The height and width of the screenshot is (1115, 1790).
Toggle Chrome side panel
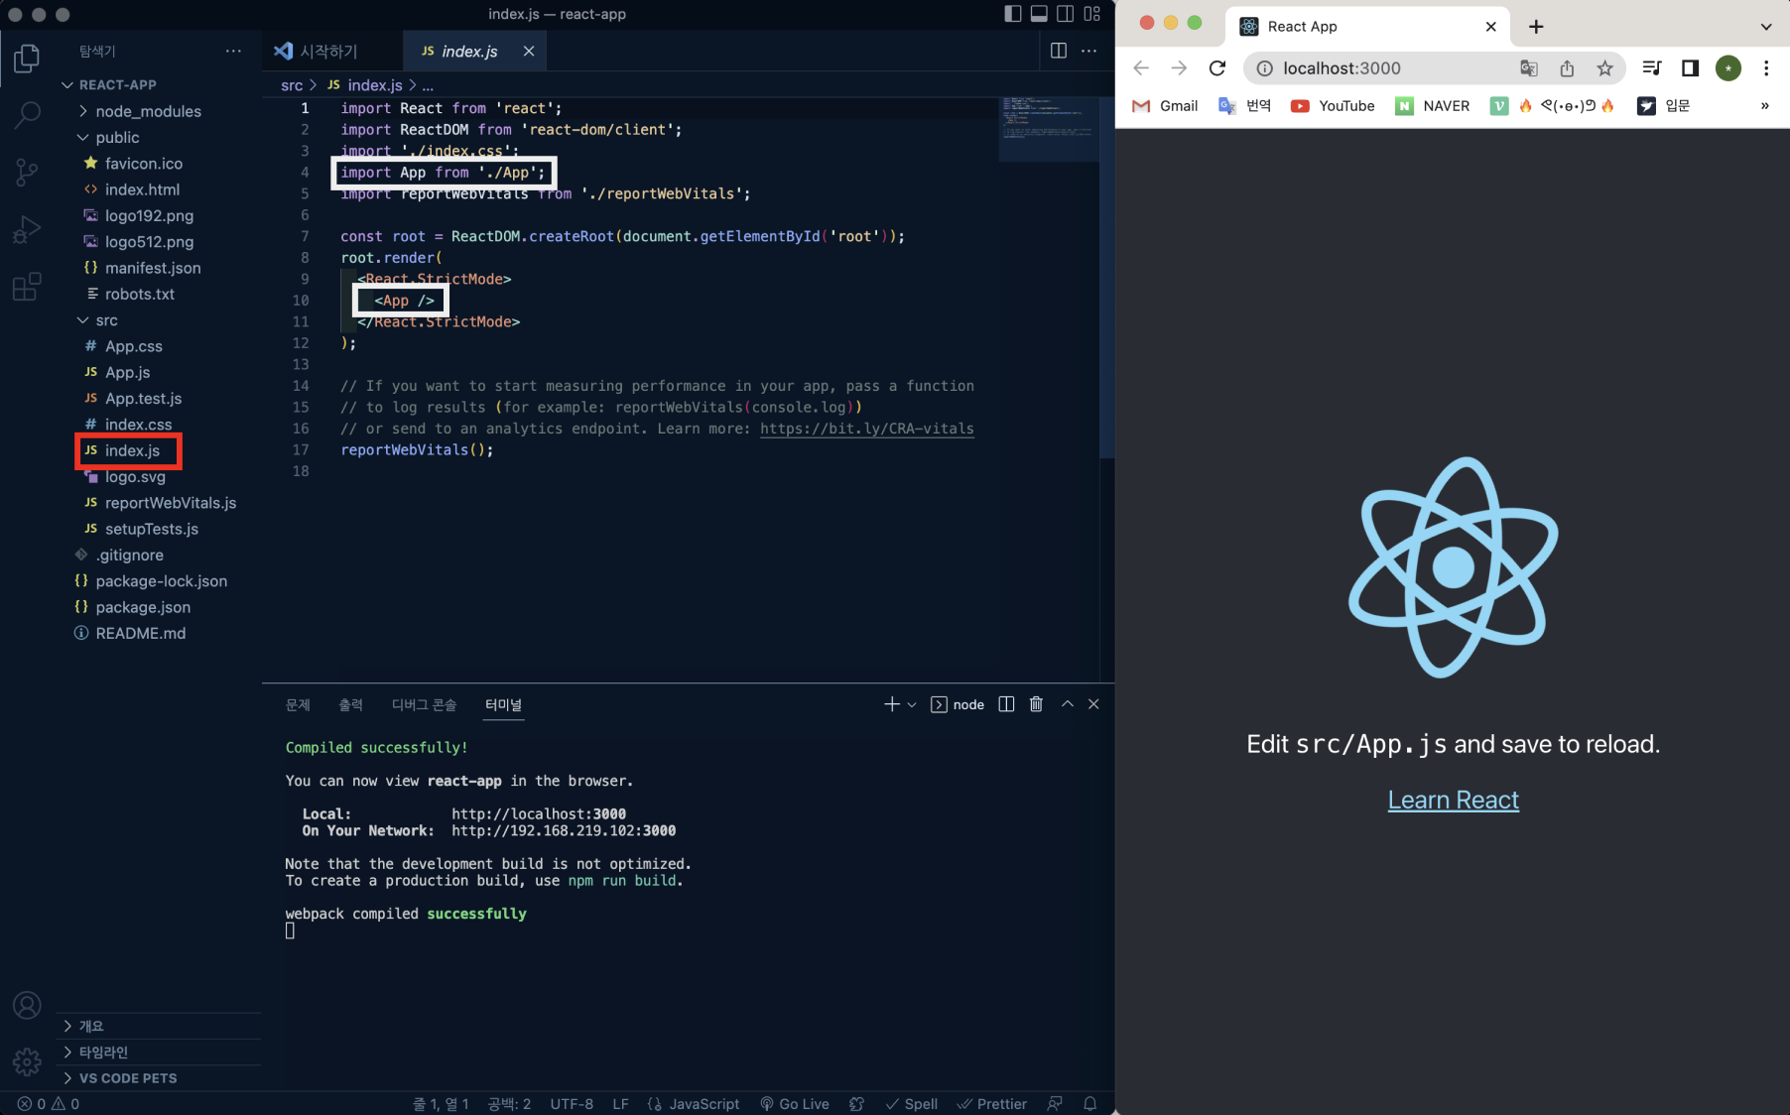tap(1690, 67)
